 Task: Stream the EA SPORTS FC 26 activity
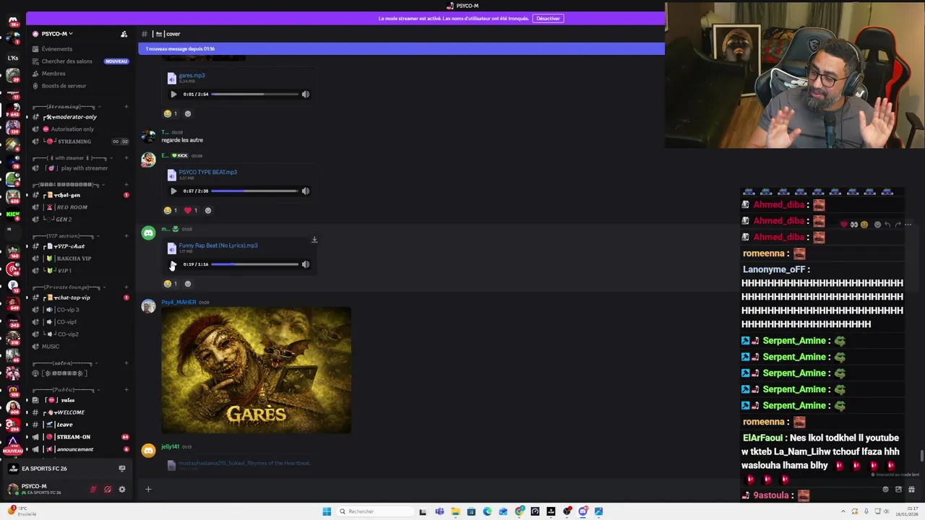click(122, 469)
